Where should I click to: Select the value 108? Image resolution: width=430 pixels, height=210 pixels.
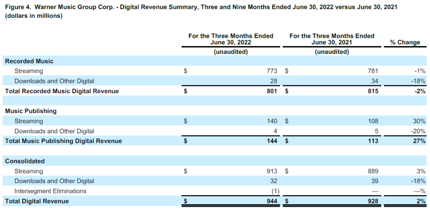(x=373, y=121)
